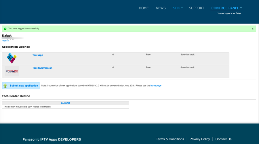Open Contact Us footer link

click(x=223, y=139)
